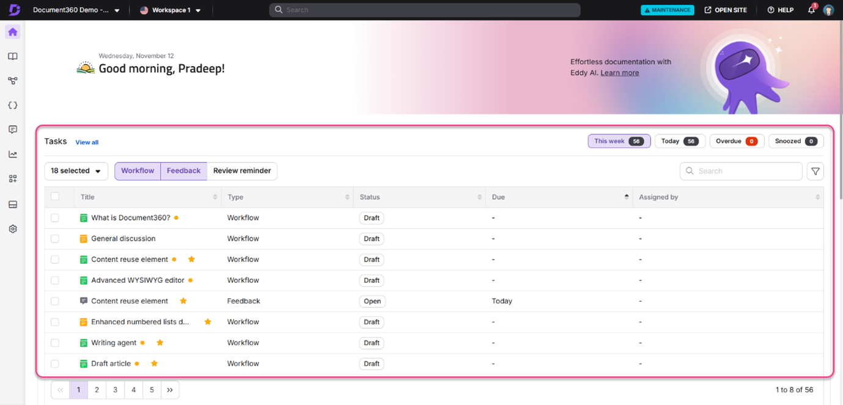Click the top global Search field
The height and width of the screenshot is (405, 843).
425,10
